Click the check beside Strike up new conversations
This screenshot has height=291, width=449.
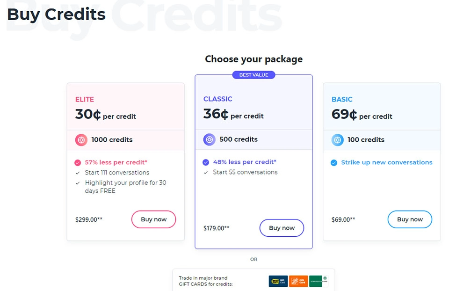333,162
